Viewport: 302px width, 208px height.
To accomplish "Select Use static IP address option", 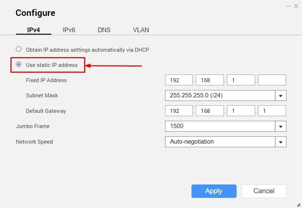I will point(19,65).
